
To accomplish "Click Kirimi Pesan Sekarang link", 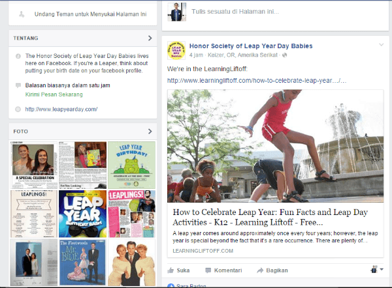I will coord(54,94).
